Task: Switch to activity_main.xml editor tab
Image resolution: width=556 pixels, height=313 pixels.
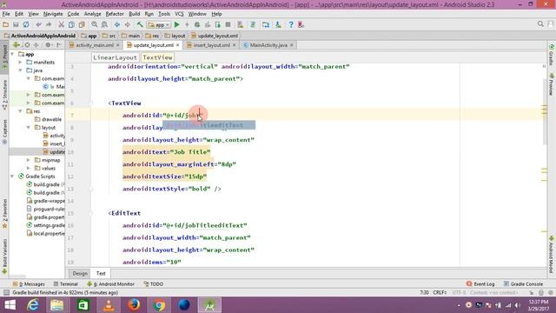Action: click(95, 45)
